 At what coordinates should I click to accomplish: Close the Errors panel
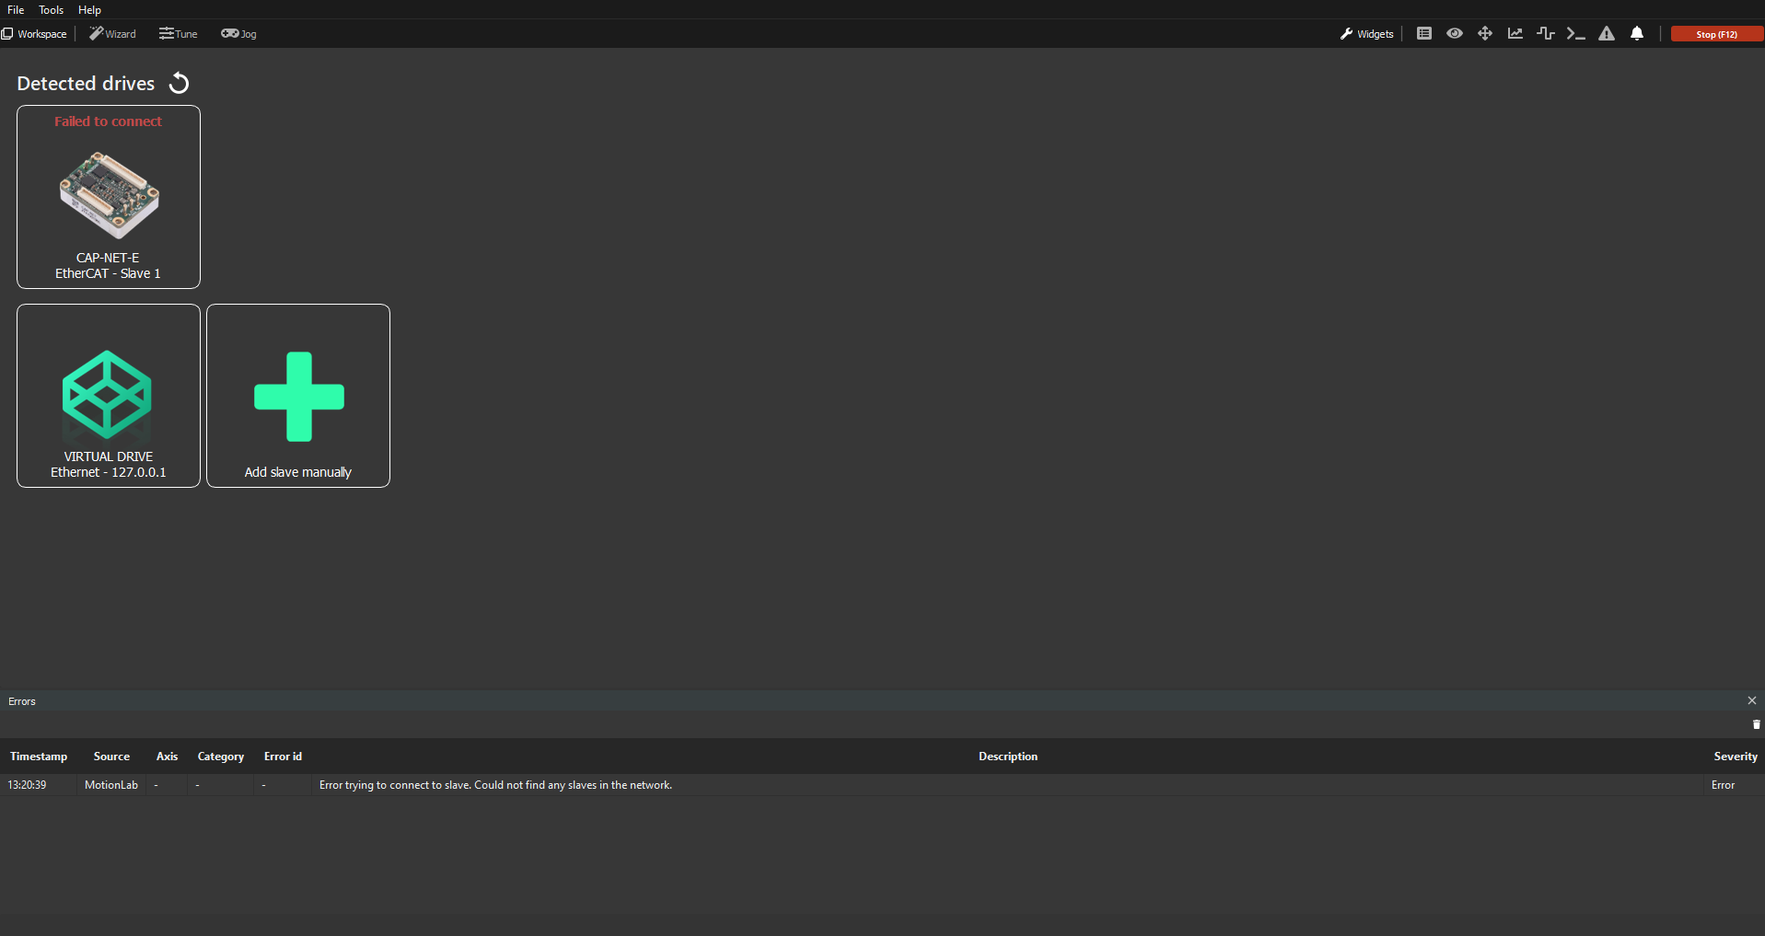tap(1751, 701)
